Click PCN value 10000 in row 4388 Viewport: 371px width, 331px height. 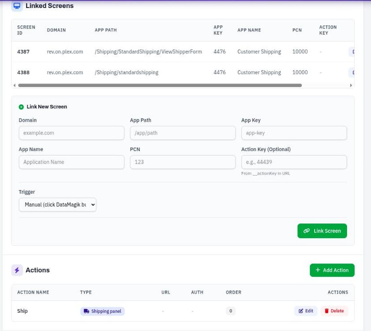pos(300,72)
